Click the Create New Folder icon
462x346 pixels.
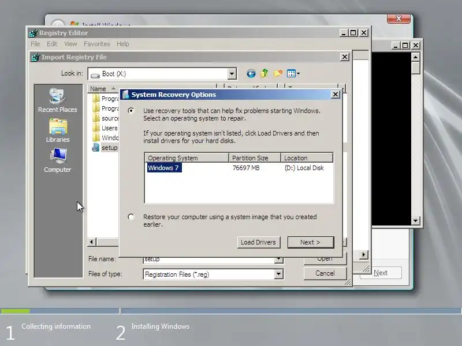278,74
